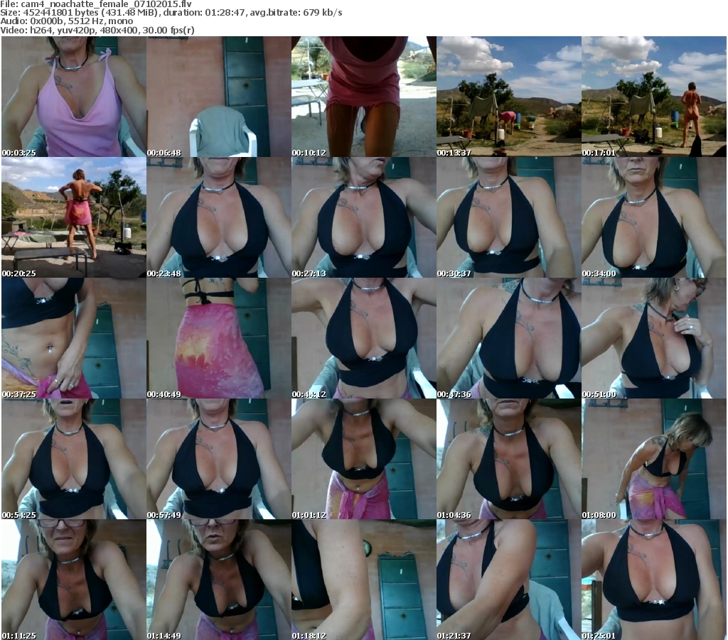Click the thumbnail stamped 01:21:37
Image resolution: width=728 pixels, height=640 pixels.
click(508, 580)
